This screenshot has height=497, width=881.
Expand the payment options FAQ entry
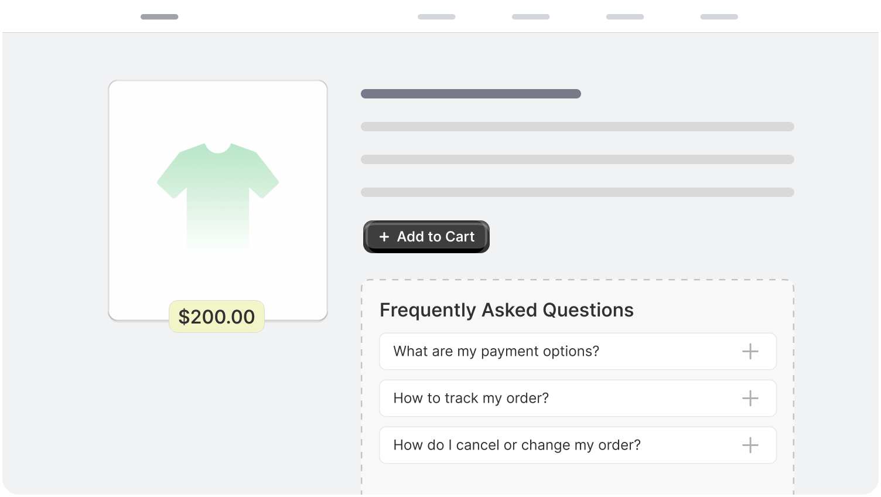tap(578, 352)
